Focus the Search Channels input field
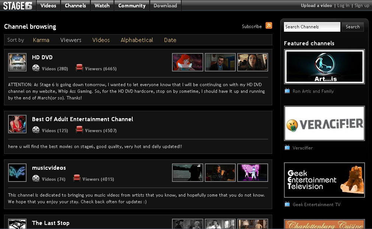The width and height of the screenshot is (372, 229). tap(312, 27)
